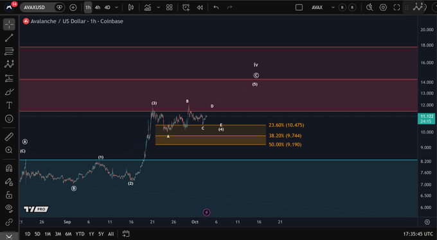437x240 pixels.
Task: Redo the last chart action
Action: tap(229, 8)
